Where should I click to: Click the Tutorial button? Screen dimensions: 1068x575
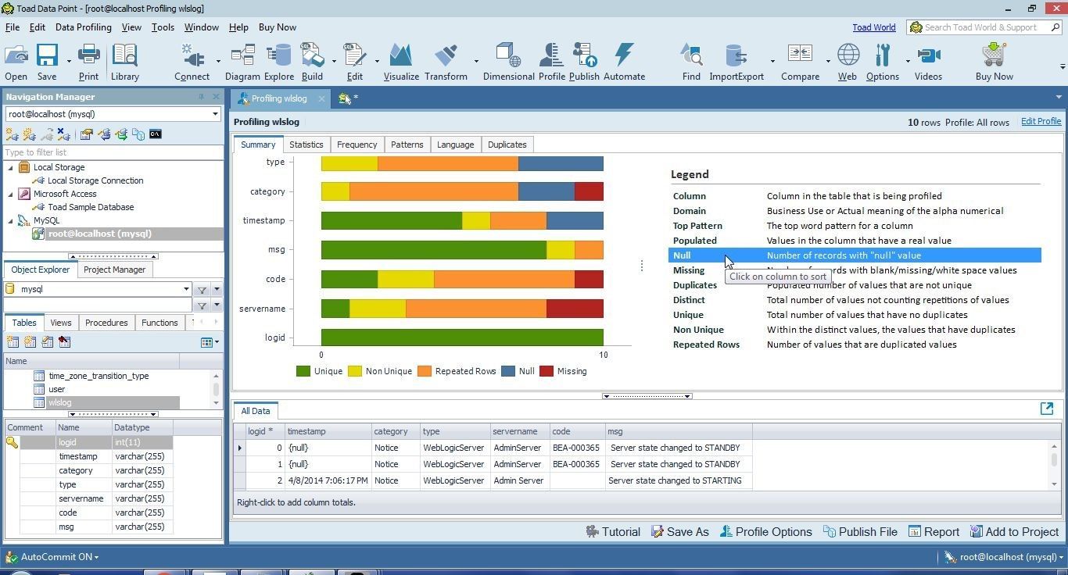pos(612,532)
